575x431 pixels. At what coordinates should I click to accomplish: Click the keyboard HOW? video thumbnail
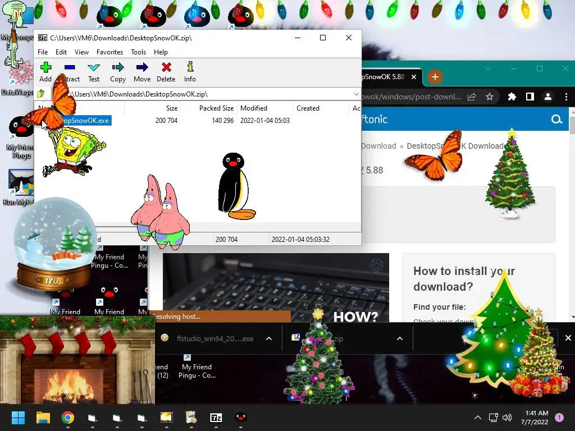(276, 288)
